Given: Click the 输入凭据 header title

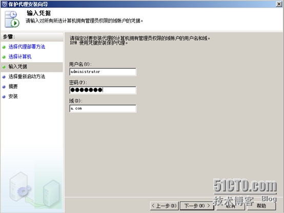Looking at the screenshot, I should coord(39,13).
